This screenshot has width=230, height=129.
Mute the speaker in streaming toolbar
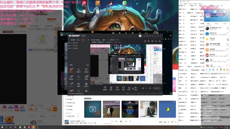pyautogui.click(x=135, y=88)
